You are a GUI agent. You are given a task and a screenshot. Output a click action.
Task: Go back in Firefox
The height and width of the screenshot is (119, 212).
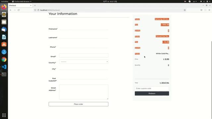11,10
